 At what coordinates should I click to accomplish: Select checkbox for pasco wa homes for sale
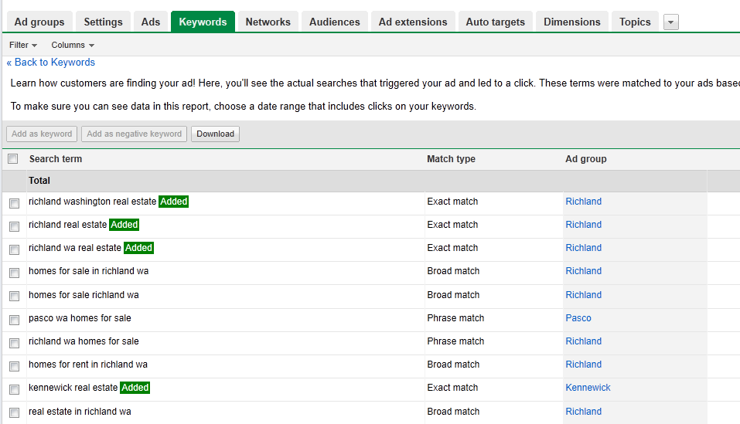click(14, 320)
